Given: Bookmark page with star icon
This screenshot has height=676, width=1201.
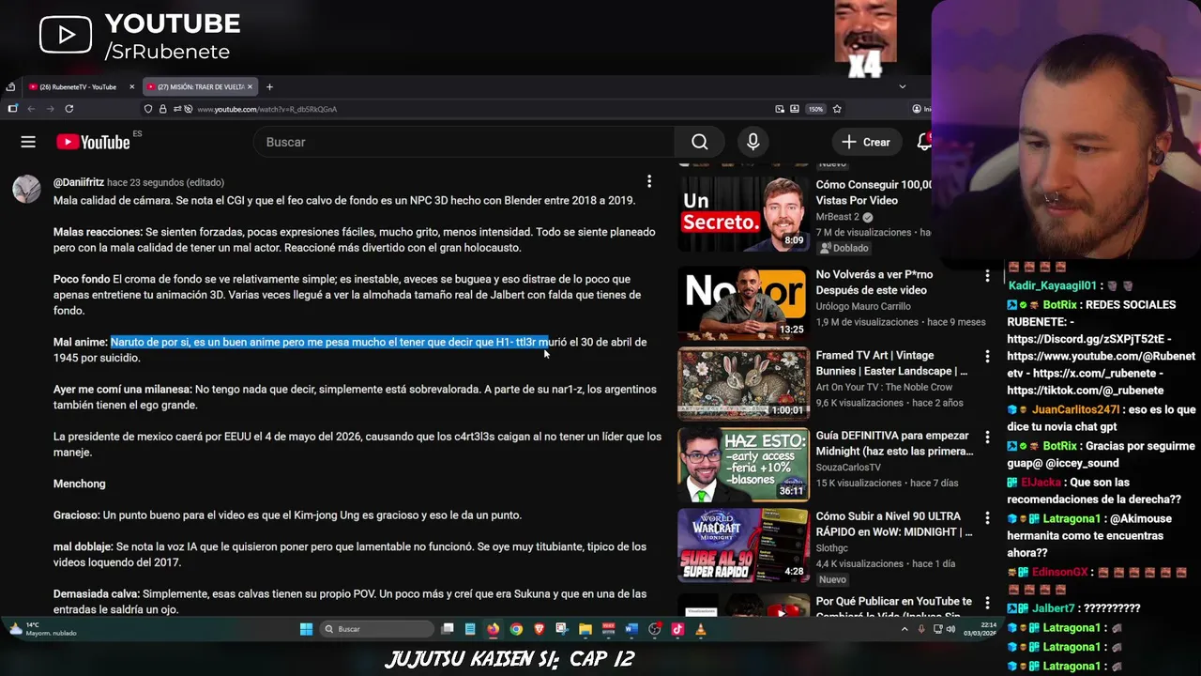Looking at the screenshot, I should [x=837, y=109].
